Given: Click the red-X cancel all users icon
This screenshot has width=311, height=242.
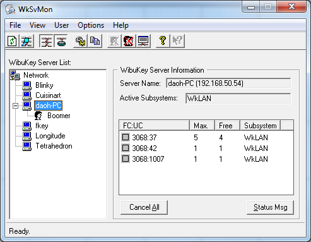Looking at the screenshot, I should 129,41.
